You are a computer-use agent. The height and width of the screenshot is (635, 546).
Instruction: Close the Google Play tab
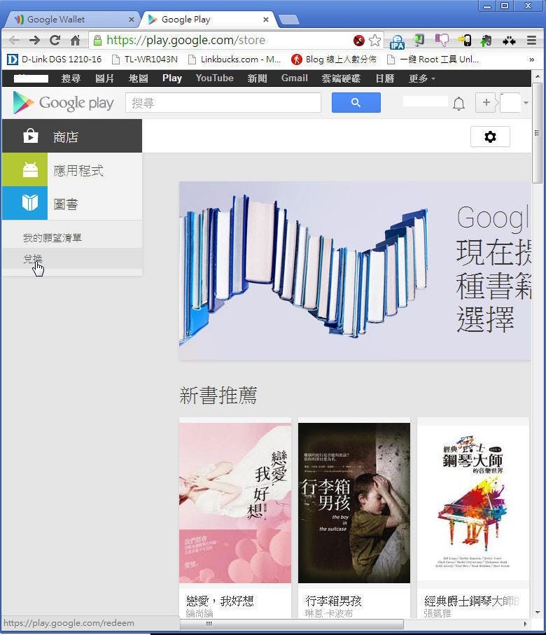click(266, 20)
